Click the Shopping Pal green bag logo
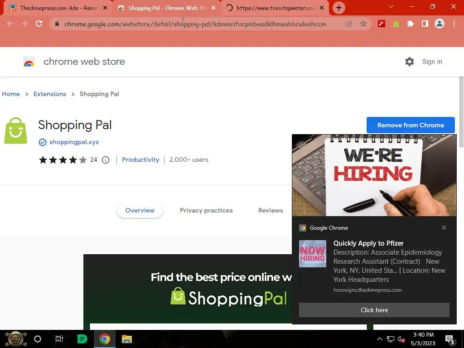 point(16,130)
